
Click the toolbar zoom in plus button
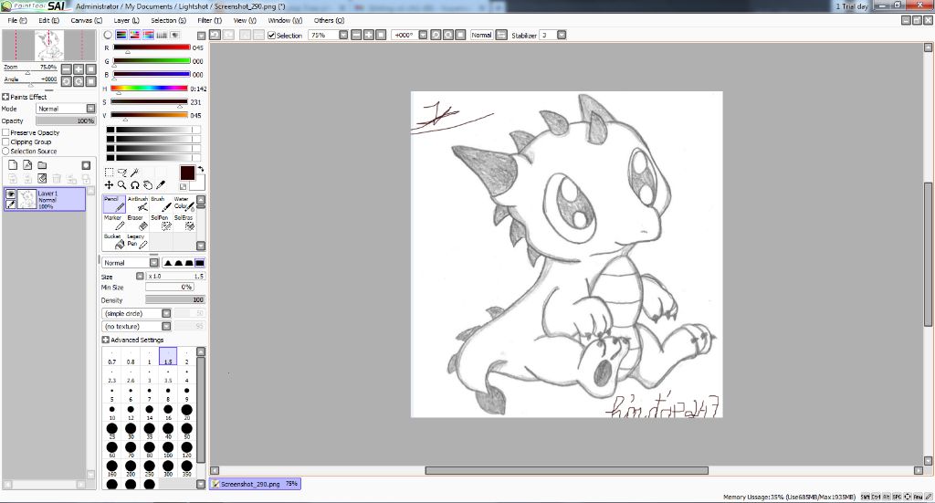pos(369,36)
